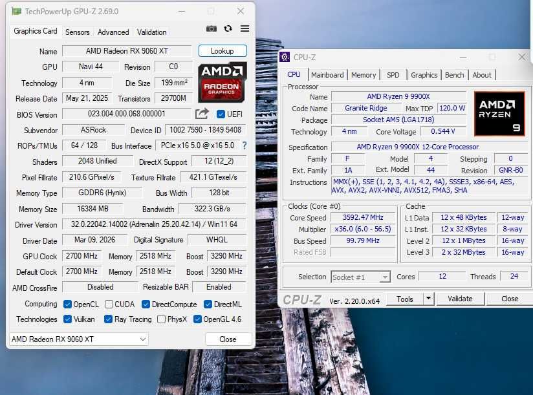Image resolution: width=533 pixels, height=395 pixels.
Task: Click the AMD Ryzen 9 logo in CPU-Z
Action: (x=499, y=113)
